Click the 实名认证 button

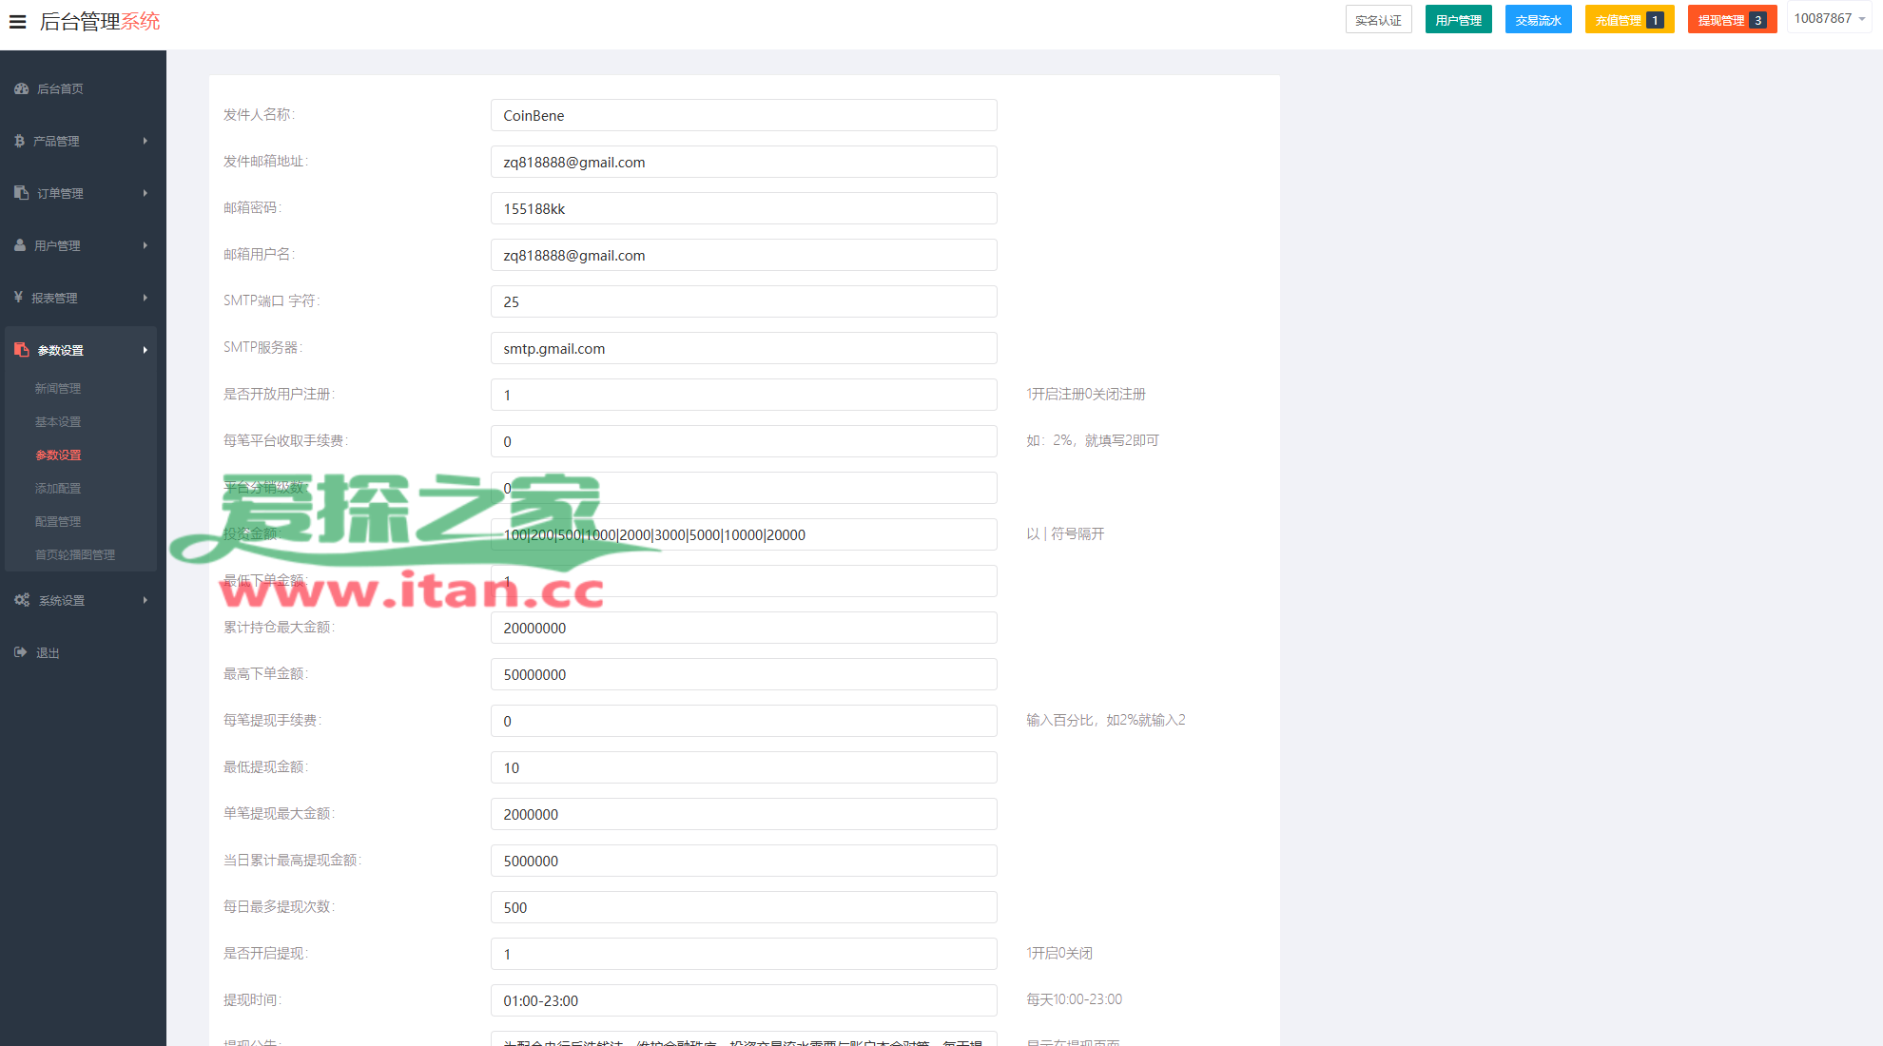click(x=1378, y=20)
